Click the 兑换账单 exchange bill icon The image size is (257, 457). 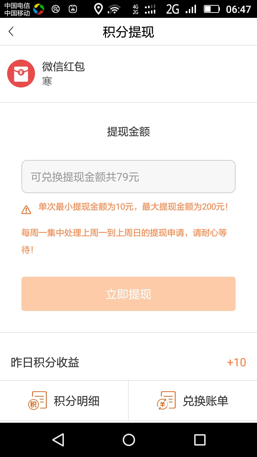[x=166, y=400]
